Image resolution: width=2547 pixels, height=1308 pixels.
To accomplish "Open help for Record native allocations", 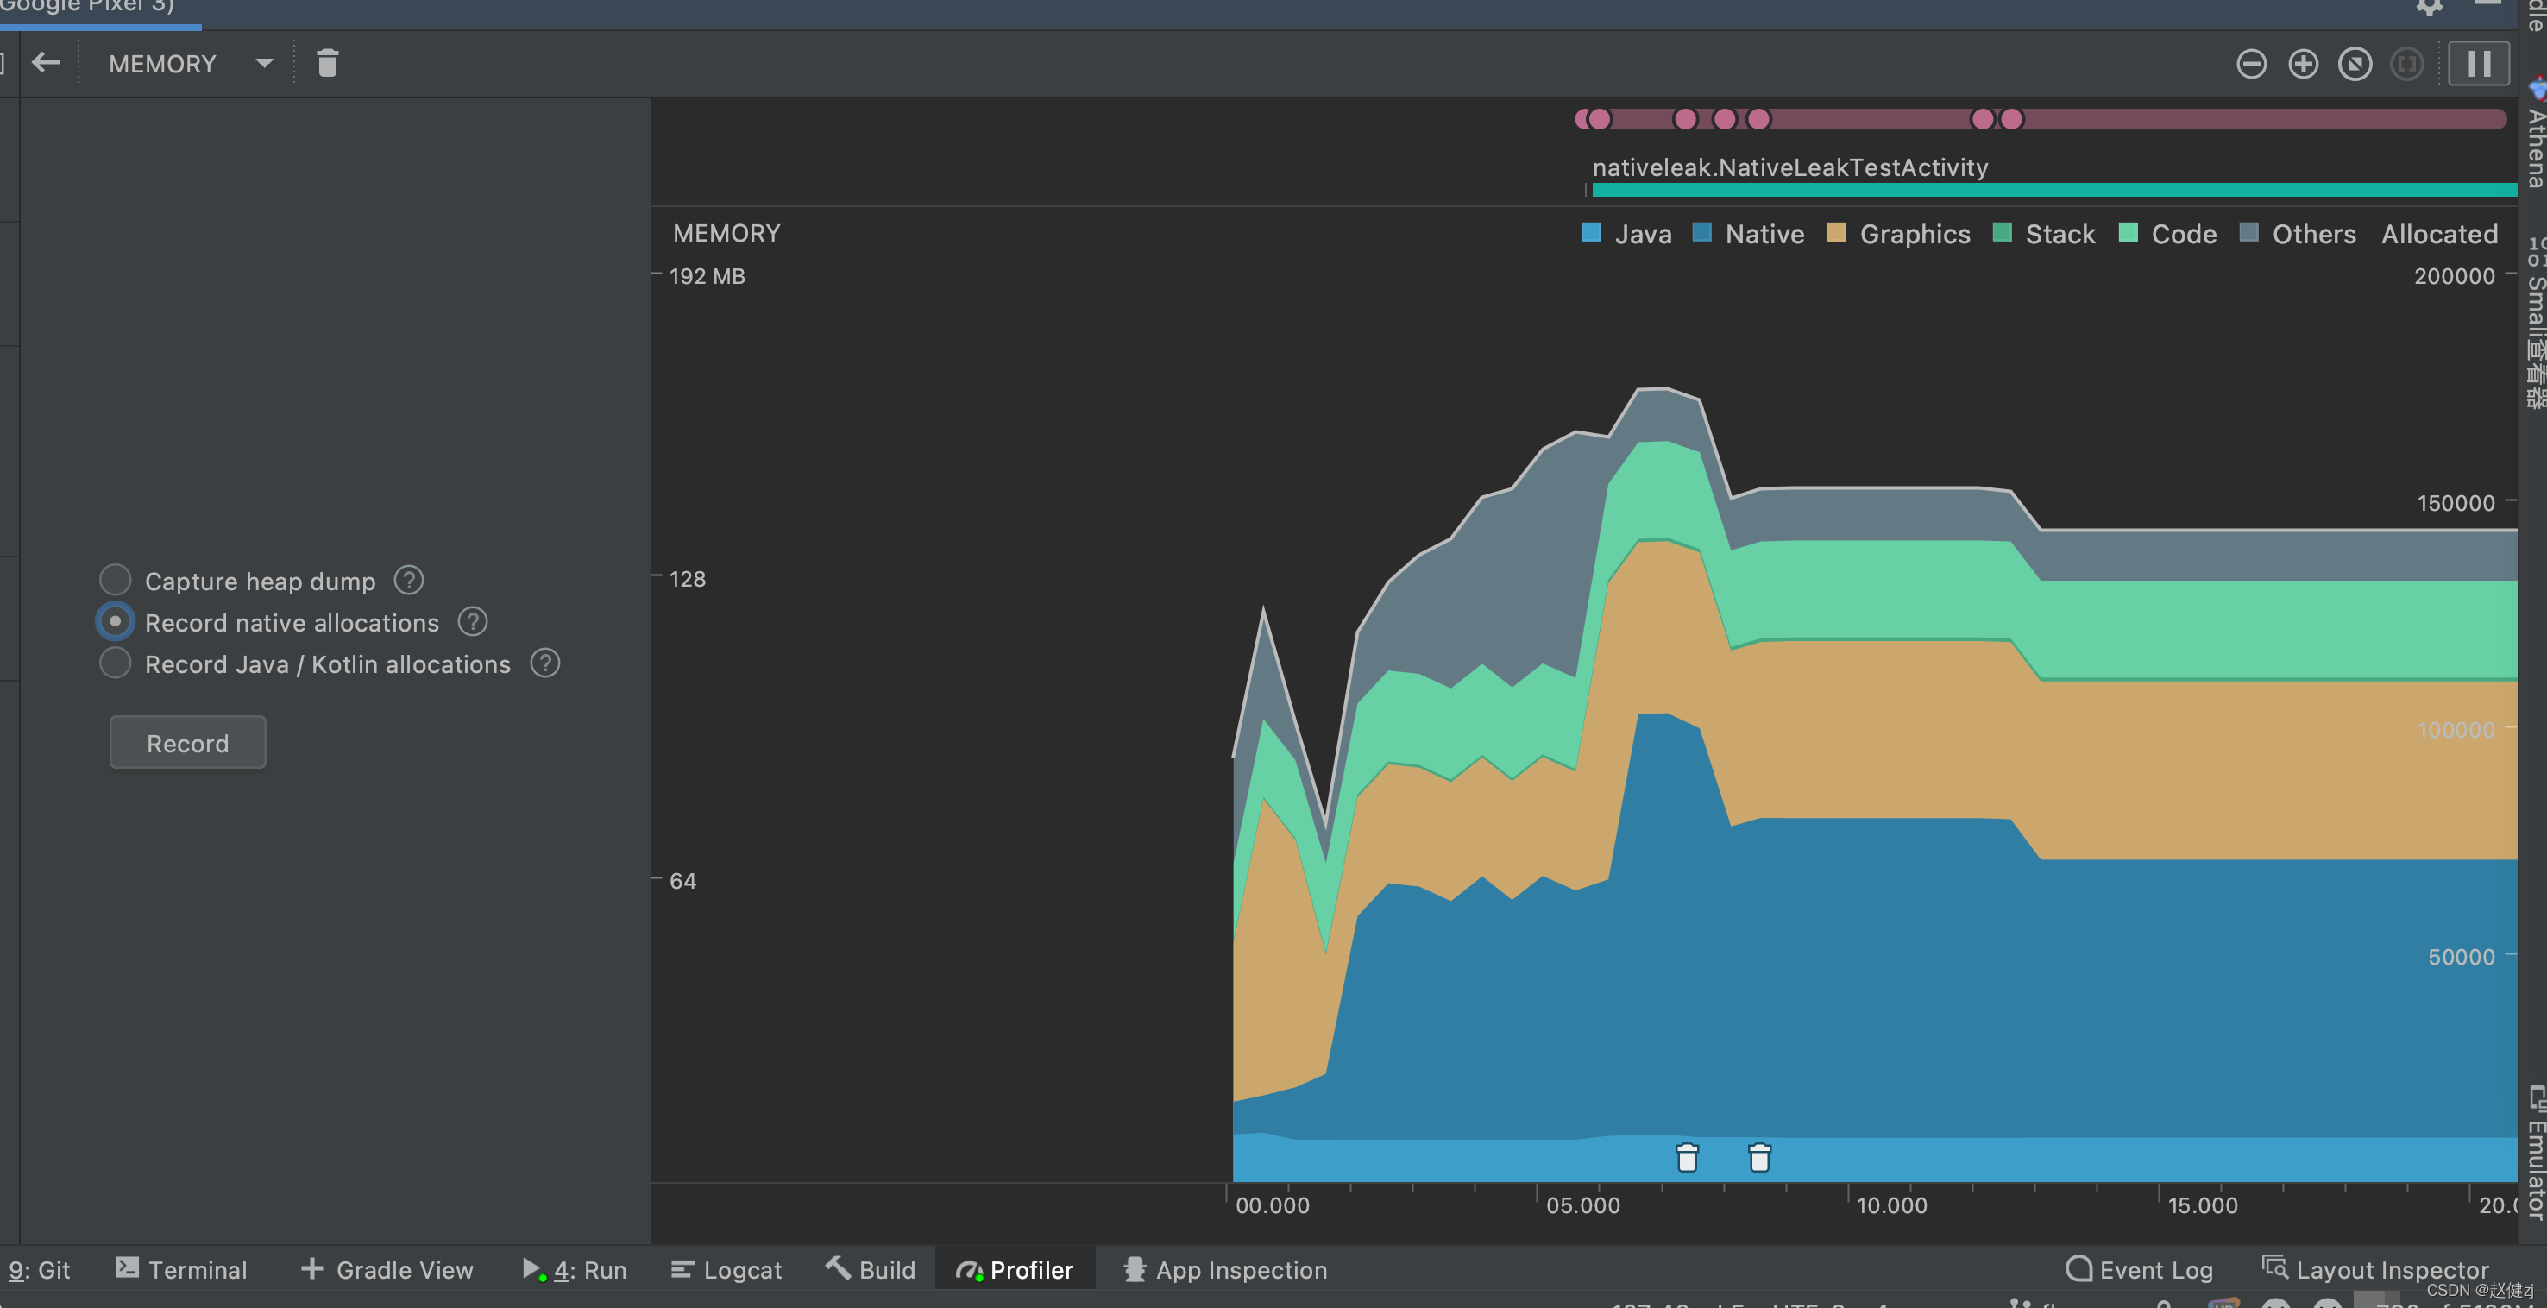I will [x=473, y=622].
